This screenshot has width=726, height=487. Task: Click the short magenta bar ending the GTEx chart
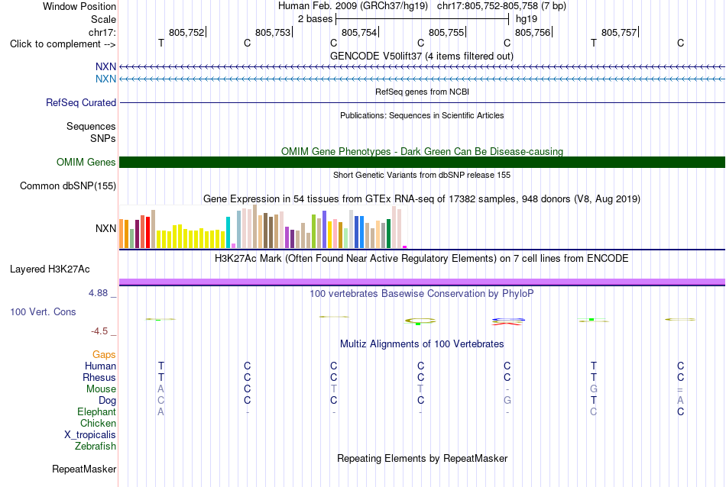tap(405, 247)
